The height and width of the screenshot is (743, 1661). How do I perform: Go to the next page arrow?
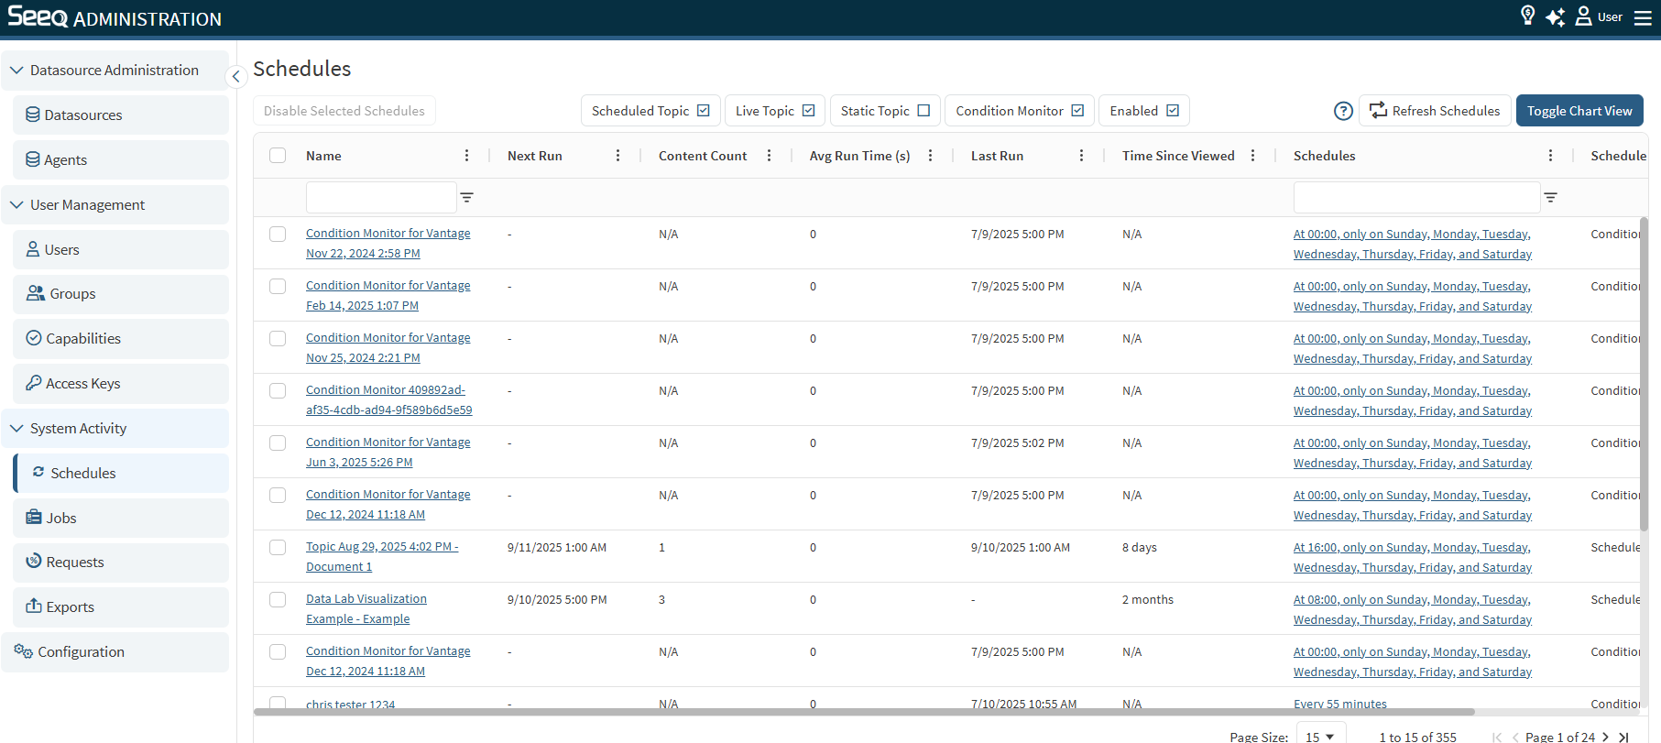point(1605,737)
